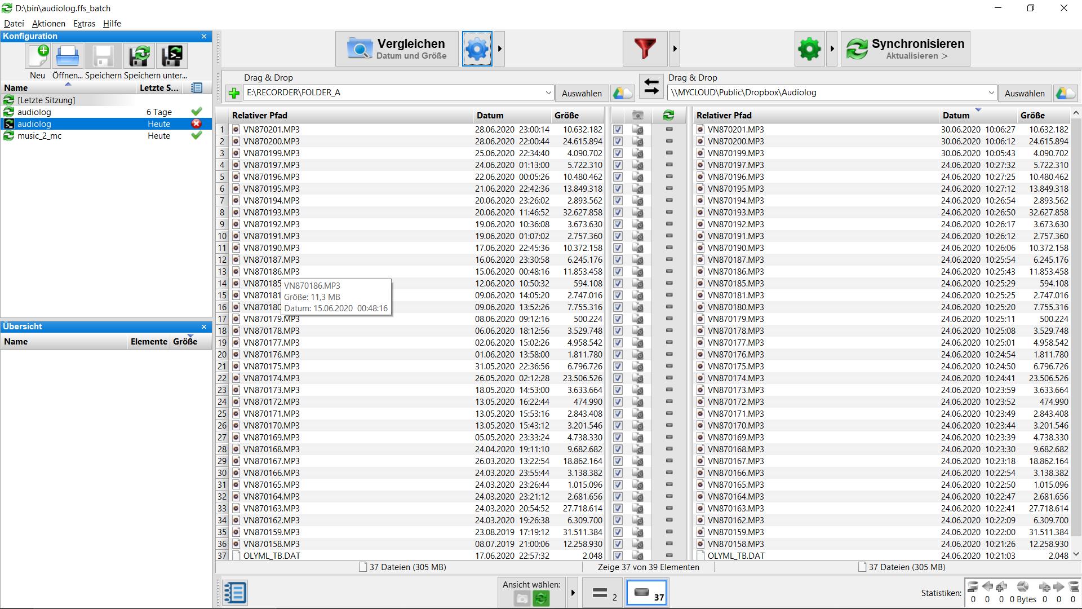The width and height of the screenshot is (1082, 609).
Task: Uncheck the VN870170.MP3 row checkbox
Action: 618,426
